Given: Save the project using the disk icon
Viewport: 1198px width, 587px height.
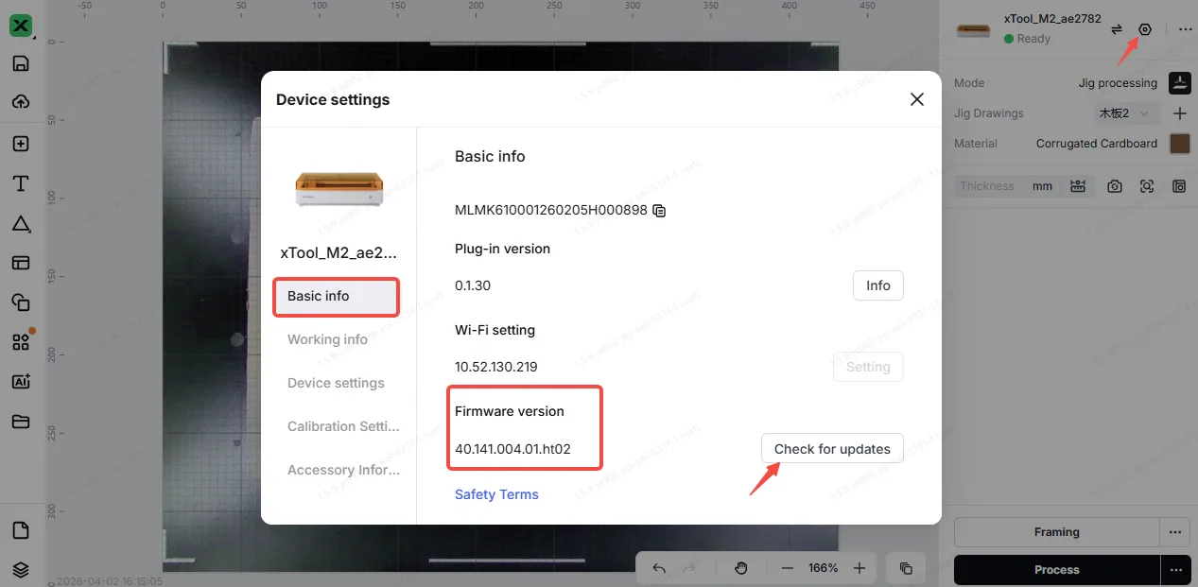Looking at the screenshot, I should click(21, 63).
